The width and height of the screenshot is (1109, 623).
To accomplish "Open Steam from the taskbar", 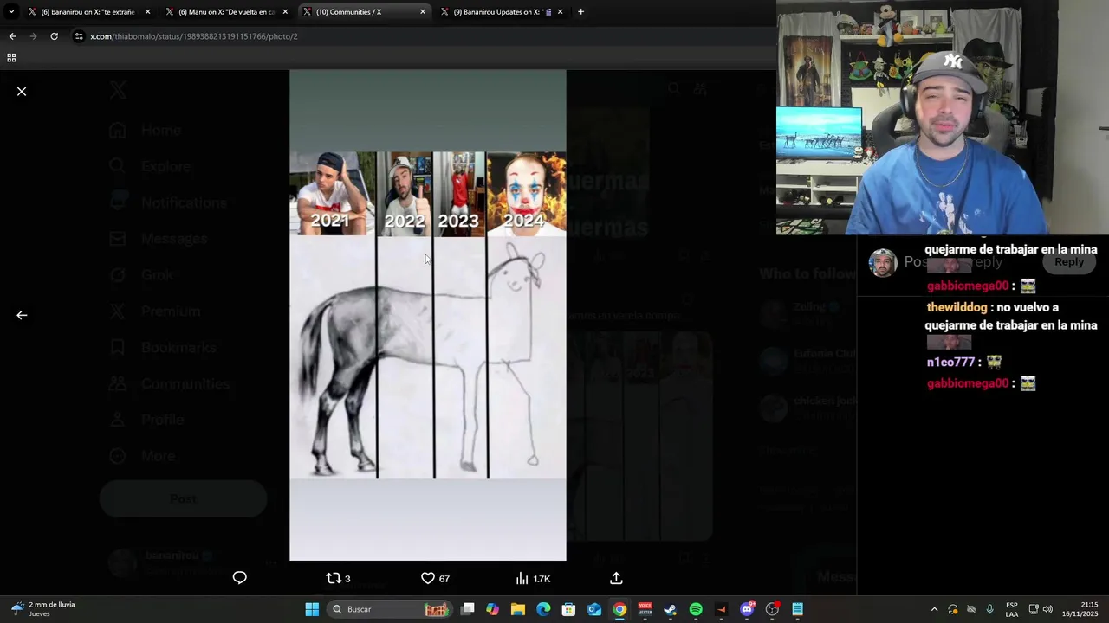I will point(670,609).
